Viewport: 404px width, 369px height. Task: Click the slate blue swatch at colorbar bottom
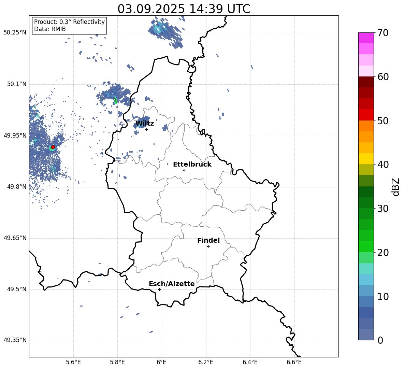coord(366,335)
